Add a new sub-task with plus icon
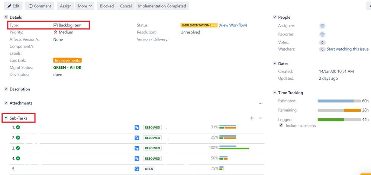The width and height of the screenshot is (371, 175). [x=252, y=118]
